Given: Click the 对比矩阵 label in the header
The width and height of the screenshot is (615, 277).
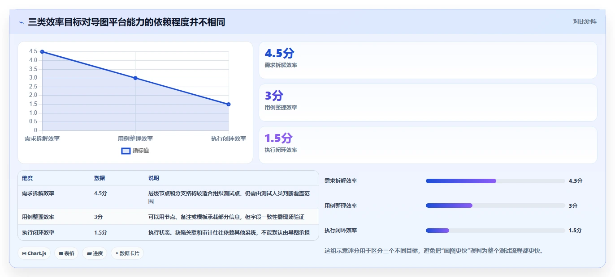Looking at the screenshot, I should [585, 21].
